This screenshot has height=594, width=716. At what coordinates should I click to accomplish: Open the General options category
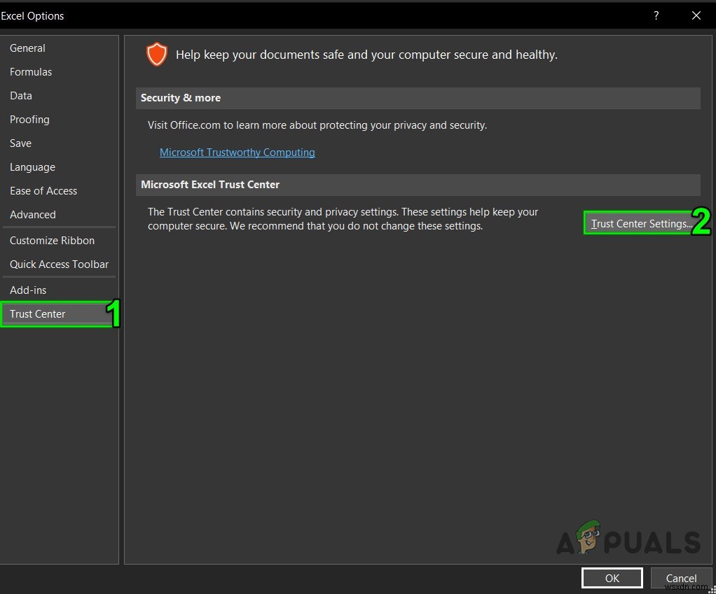(27, 48)
